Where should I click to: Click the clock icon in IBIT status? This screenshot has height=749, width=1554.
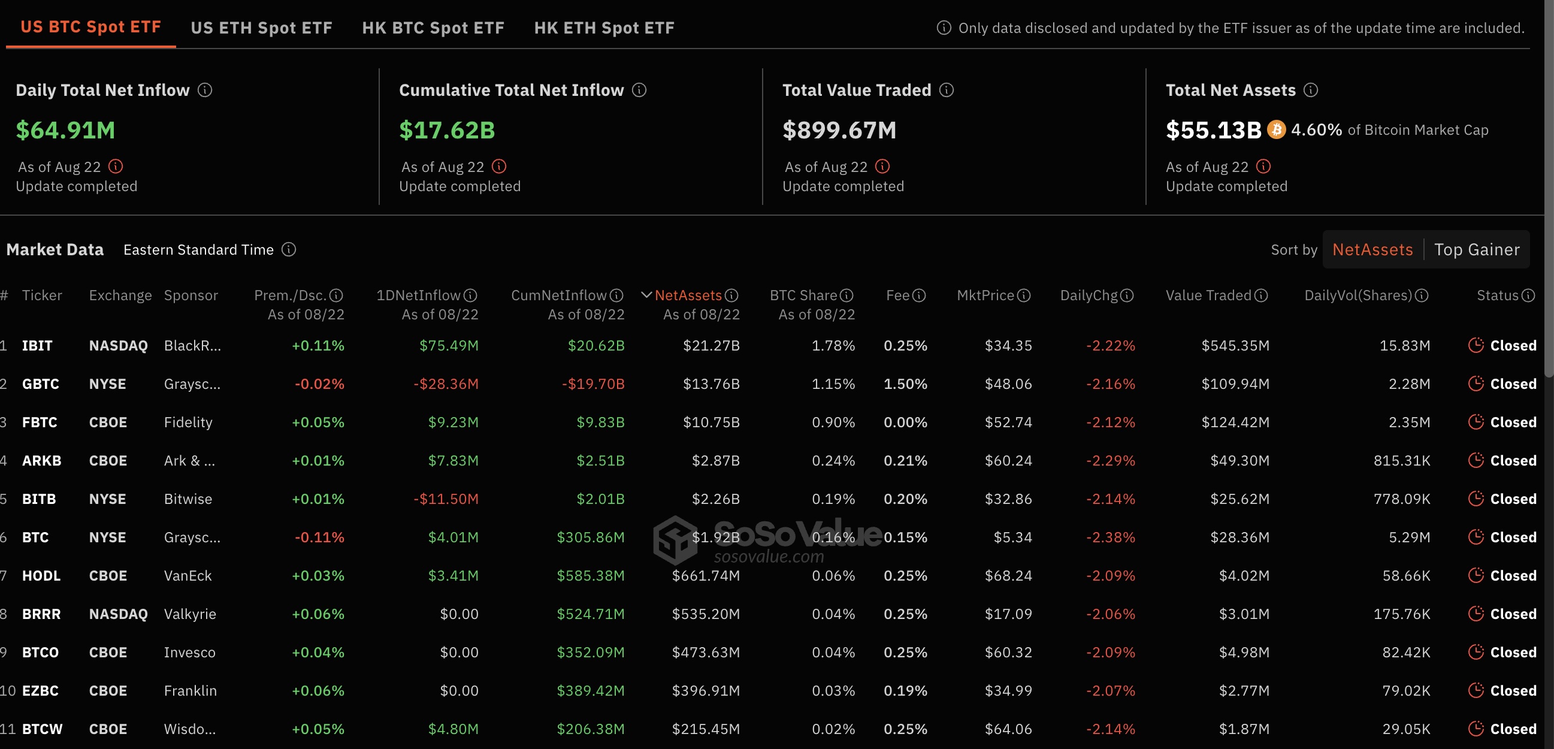(1476, 345)
